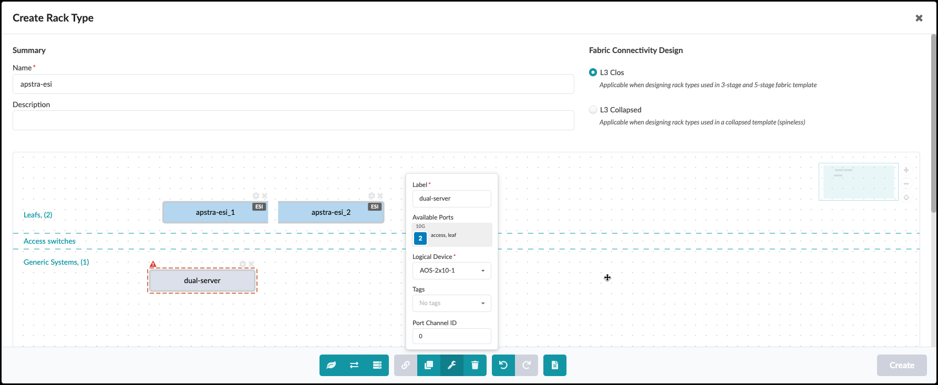Click the document icon in bottom toolbar
The width and height of the screenshot is (938, 385).
point(555,366)
